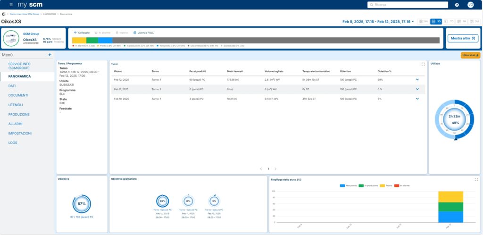The height and width of the screenshot is (235, 483).
Task: Expand the Feb 12, 2025 shift row
Action: click(417, 79)
